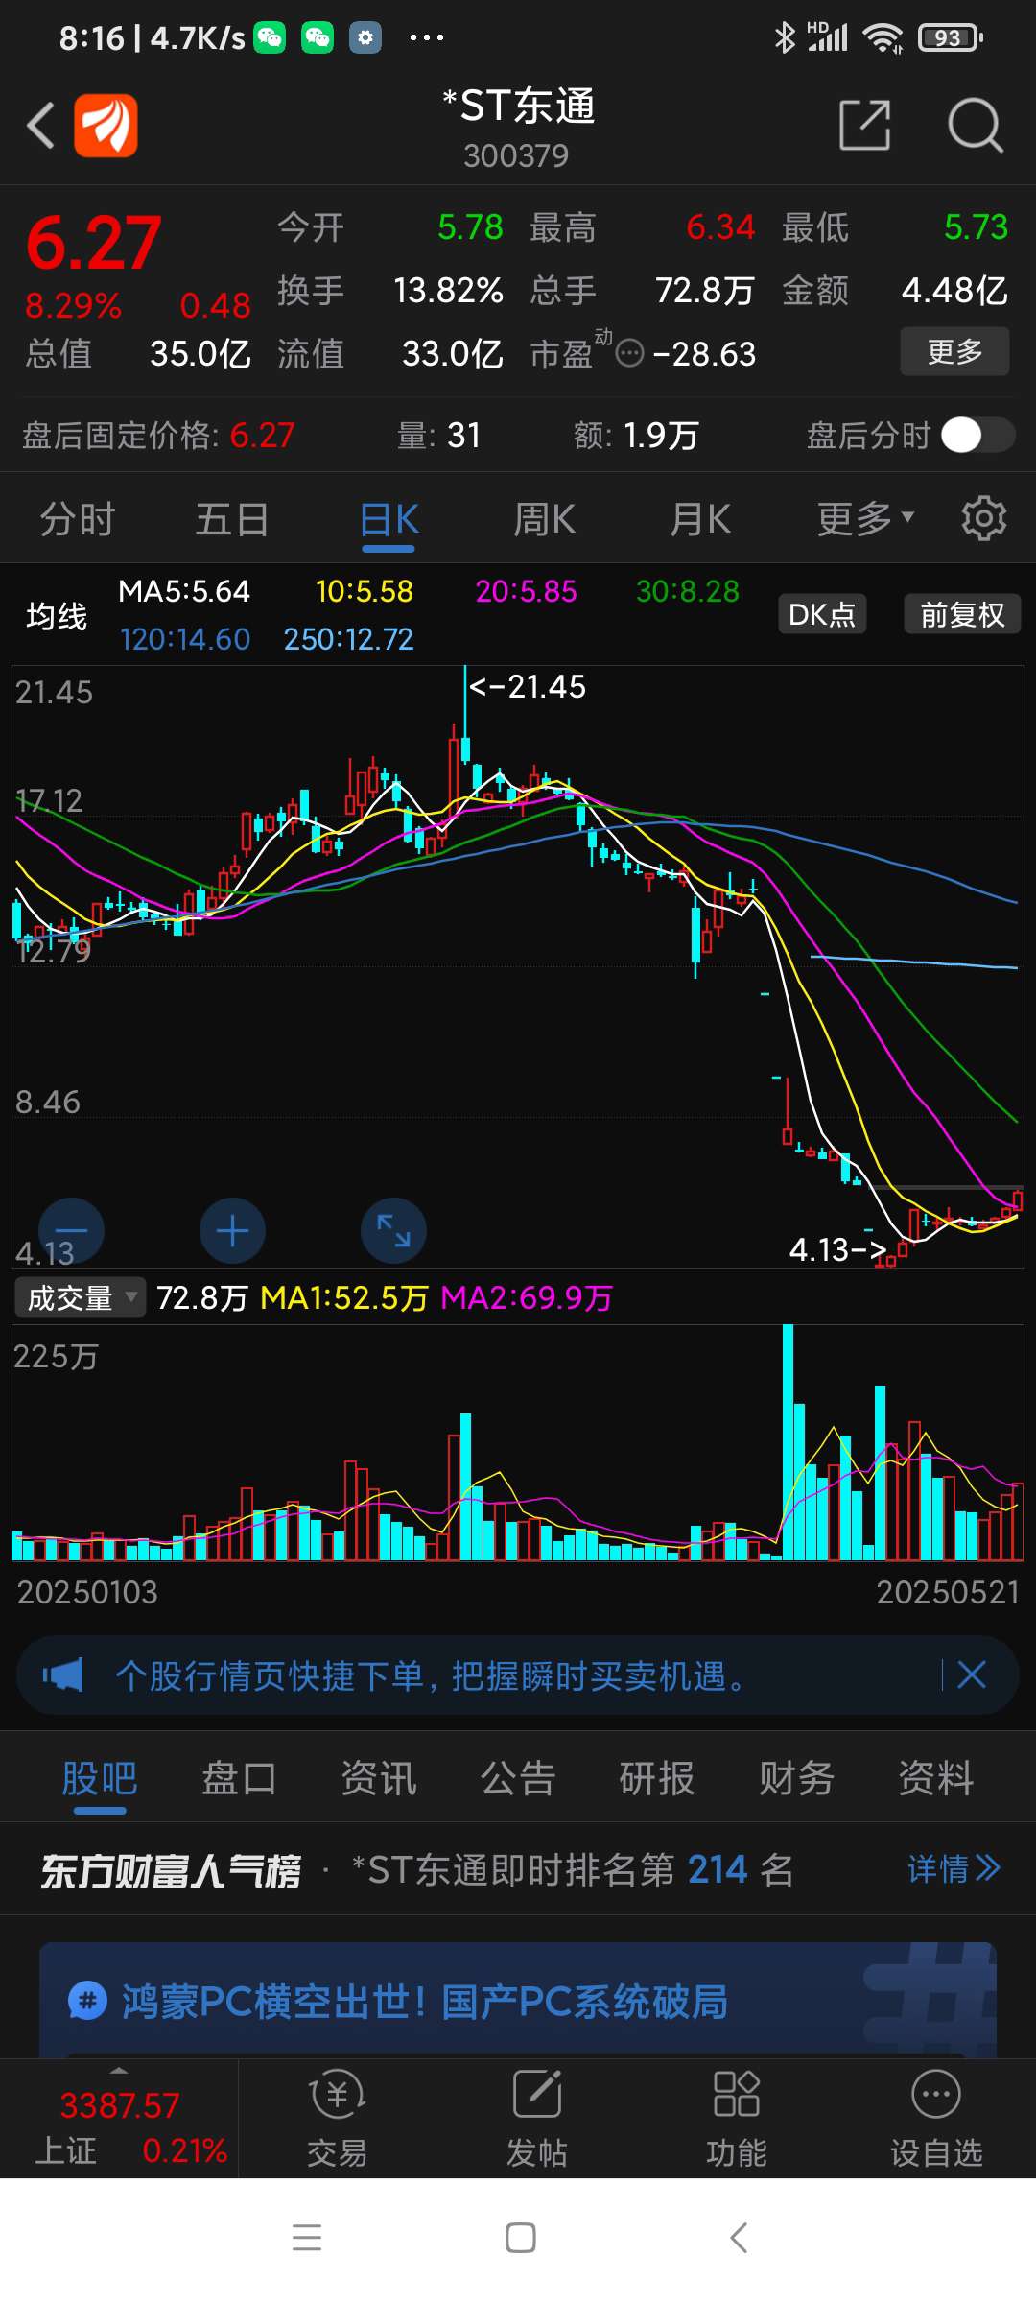The width and height of the screenshot is (1036, 2303).
Task: Open the 盘口 order book tab
Action: [x=239, y=1778]
